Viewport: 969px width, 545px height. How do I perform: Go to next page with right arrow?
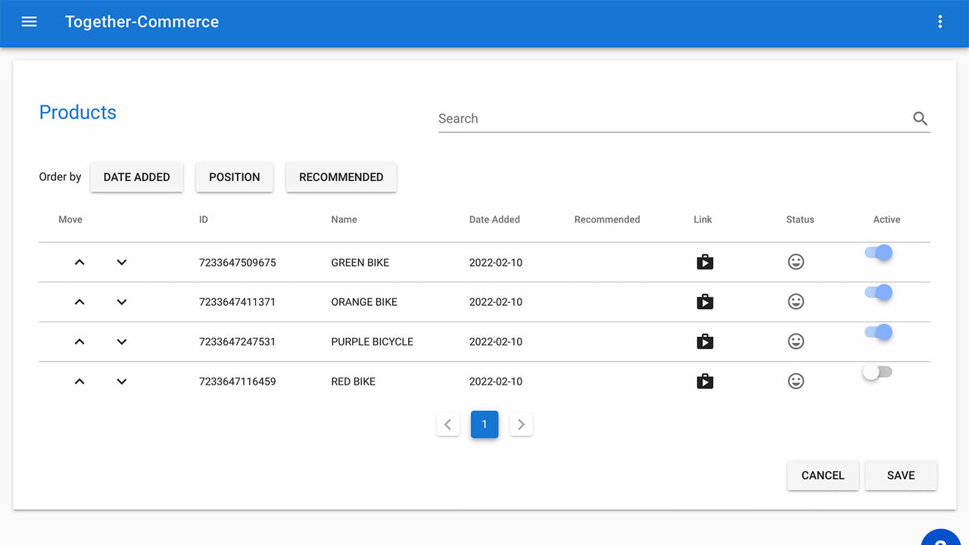521,424
